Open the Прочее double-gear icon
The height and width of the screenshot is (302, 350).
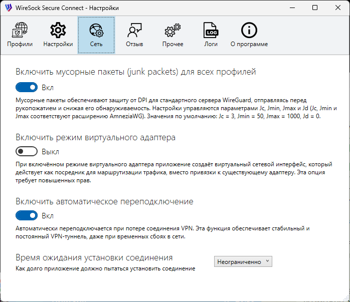tap(172, 30)
